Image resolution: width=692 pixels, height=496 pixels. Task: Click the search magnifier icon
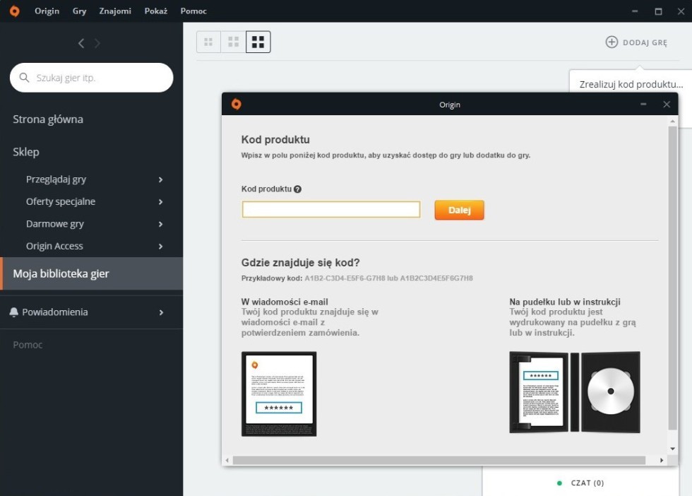24,78
